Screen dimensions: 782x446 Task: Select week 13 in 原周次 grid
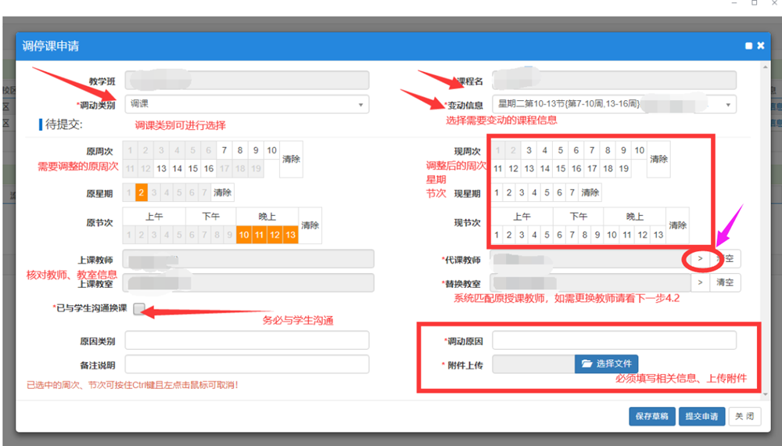click(x=161, y=168)
